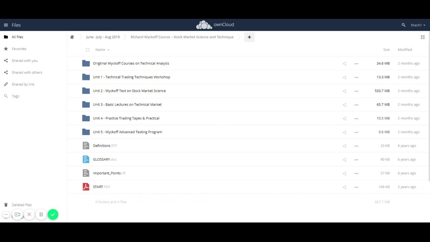Open more actions for Unit 3 folder
Image resolution: width=430 pixels, height=242 pixels.
[x=356, y=105]
